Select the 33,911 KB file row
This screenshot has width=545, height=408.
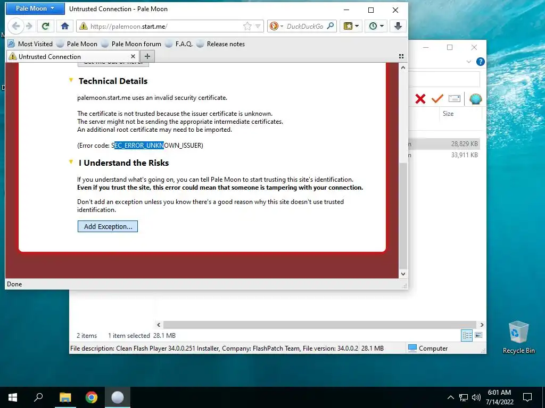click(x=444, y=155)
